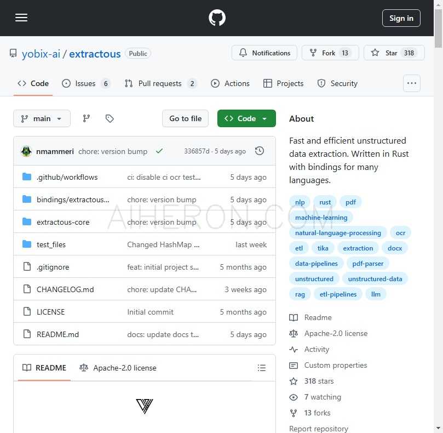Open the Actions tab
Image resolution: width=443 pixels, height=433 pixels.
tap(230, 83)
